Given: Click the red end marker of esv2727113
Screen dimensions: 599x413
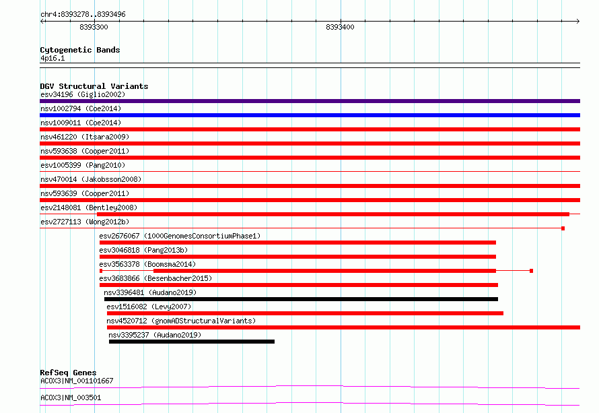Looking at the screenshot, I should click(563, 228).
